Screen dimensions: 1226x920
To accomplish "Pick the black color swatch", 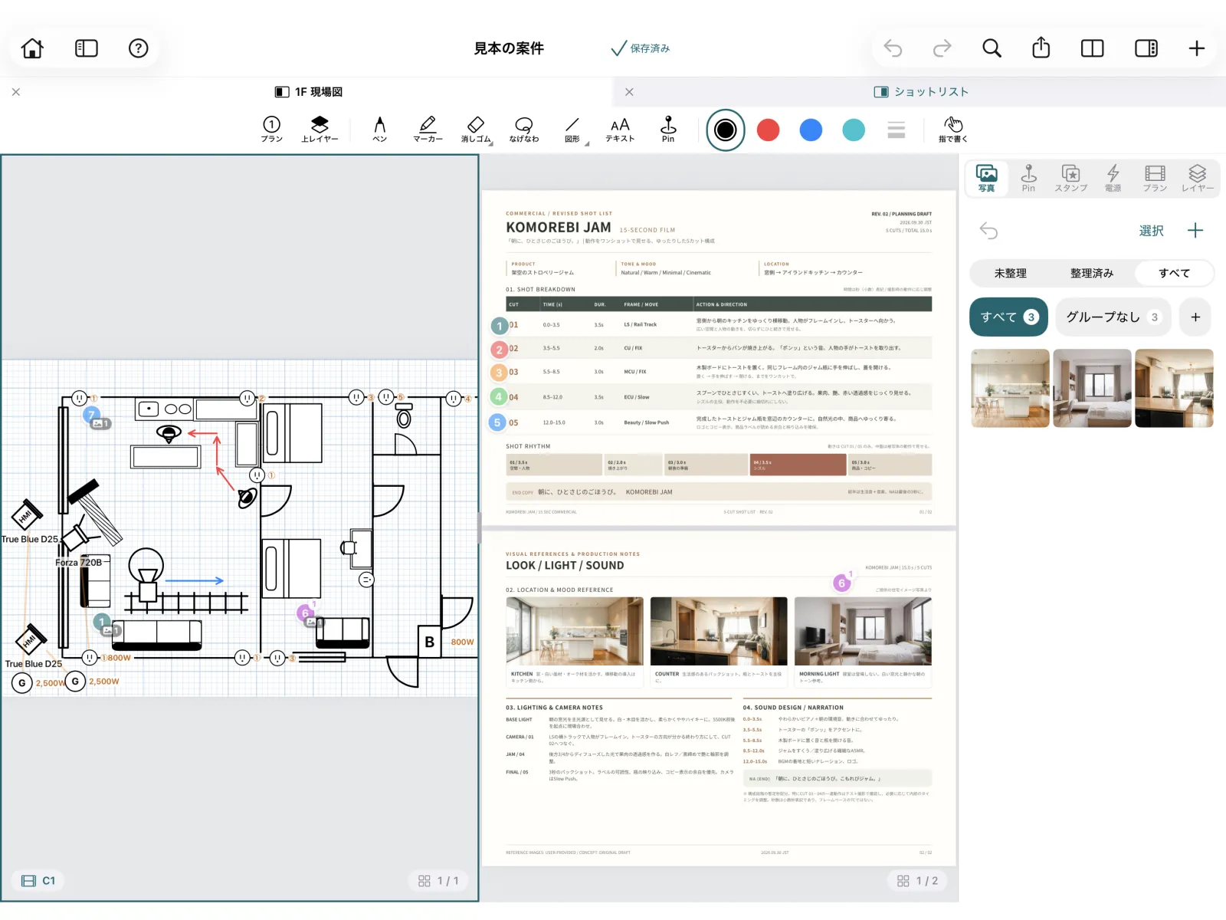I will click(x=726, y=130).
